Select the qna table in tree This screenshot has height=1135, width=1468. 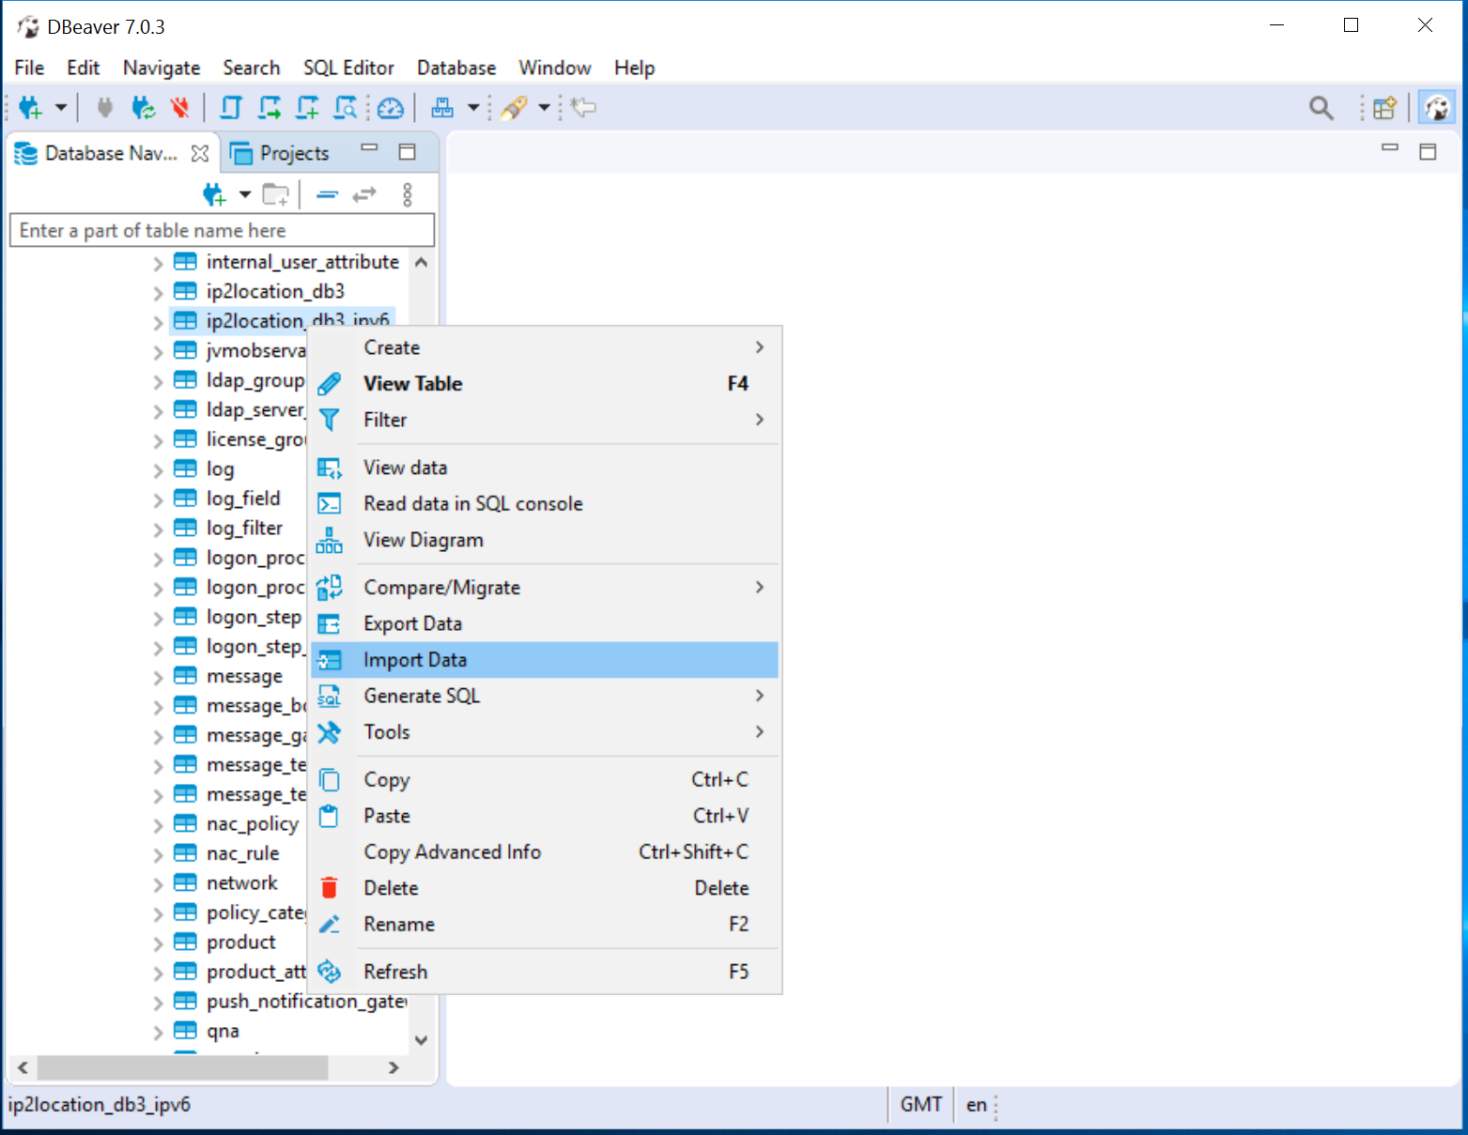point(223,1031)
